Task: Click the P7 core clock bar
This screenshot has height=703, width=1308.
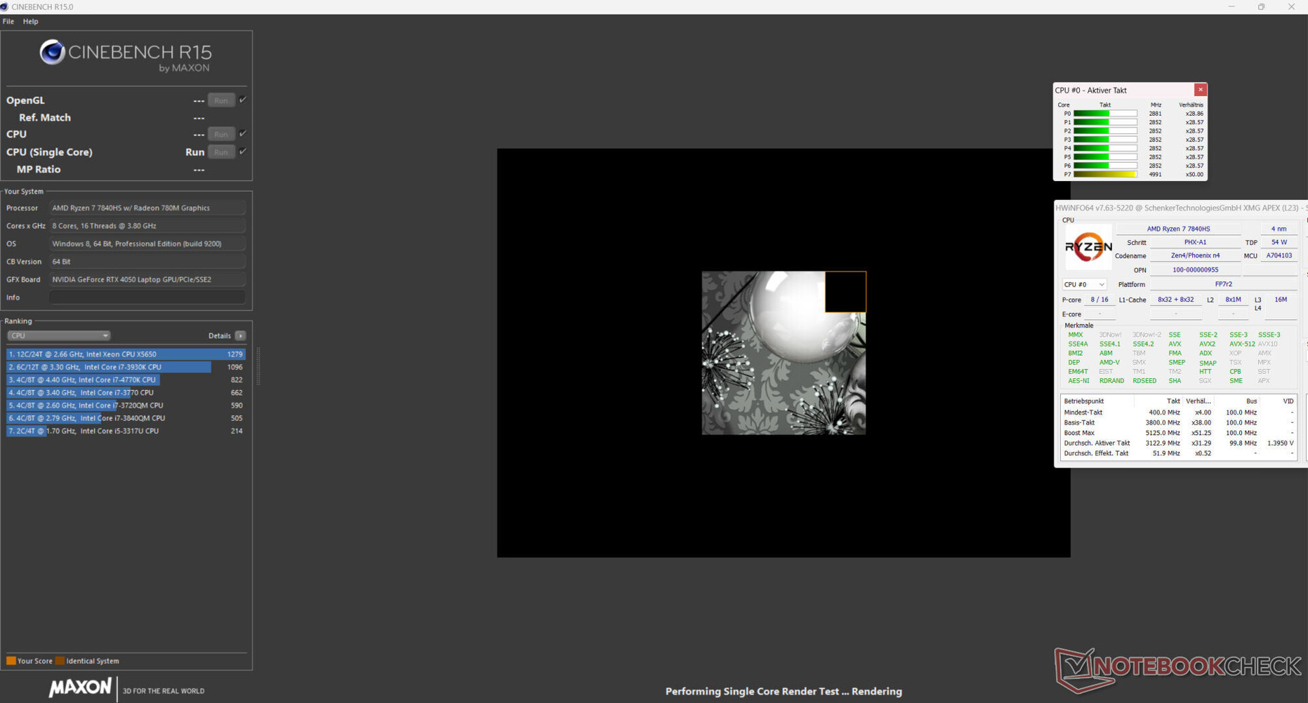Action: click(x=1105, y=174)
